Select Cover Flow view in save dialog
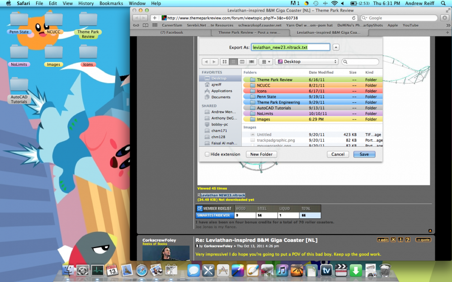This screenshot has height=282, width=452. (251, 61)
